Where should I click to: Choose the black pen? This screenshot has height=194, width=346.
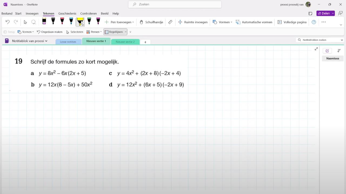[53, 21]
